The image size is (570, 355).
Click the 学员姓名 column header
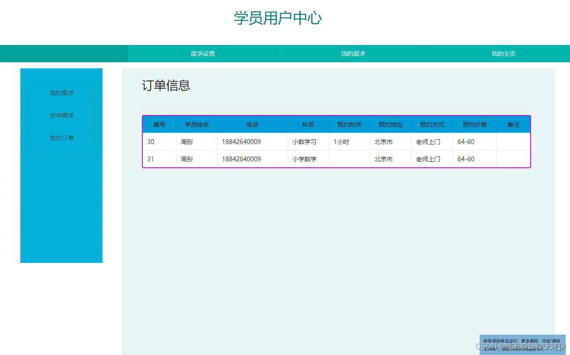click(197, 125)
